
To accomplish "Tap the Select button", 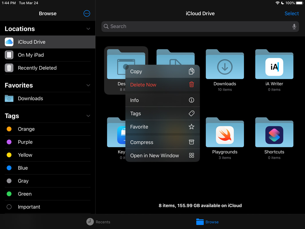I will tap(291, 13).
